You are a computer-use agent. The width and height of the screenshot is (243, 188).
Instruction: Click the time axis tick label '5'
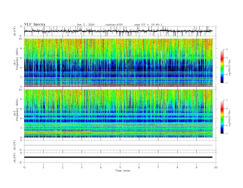tap(120, 167)
